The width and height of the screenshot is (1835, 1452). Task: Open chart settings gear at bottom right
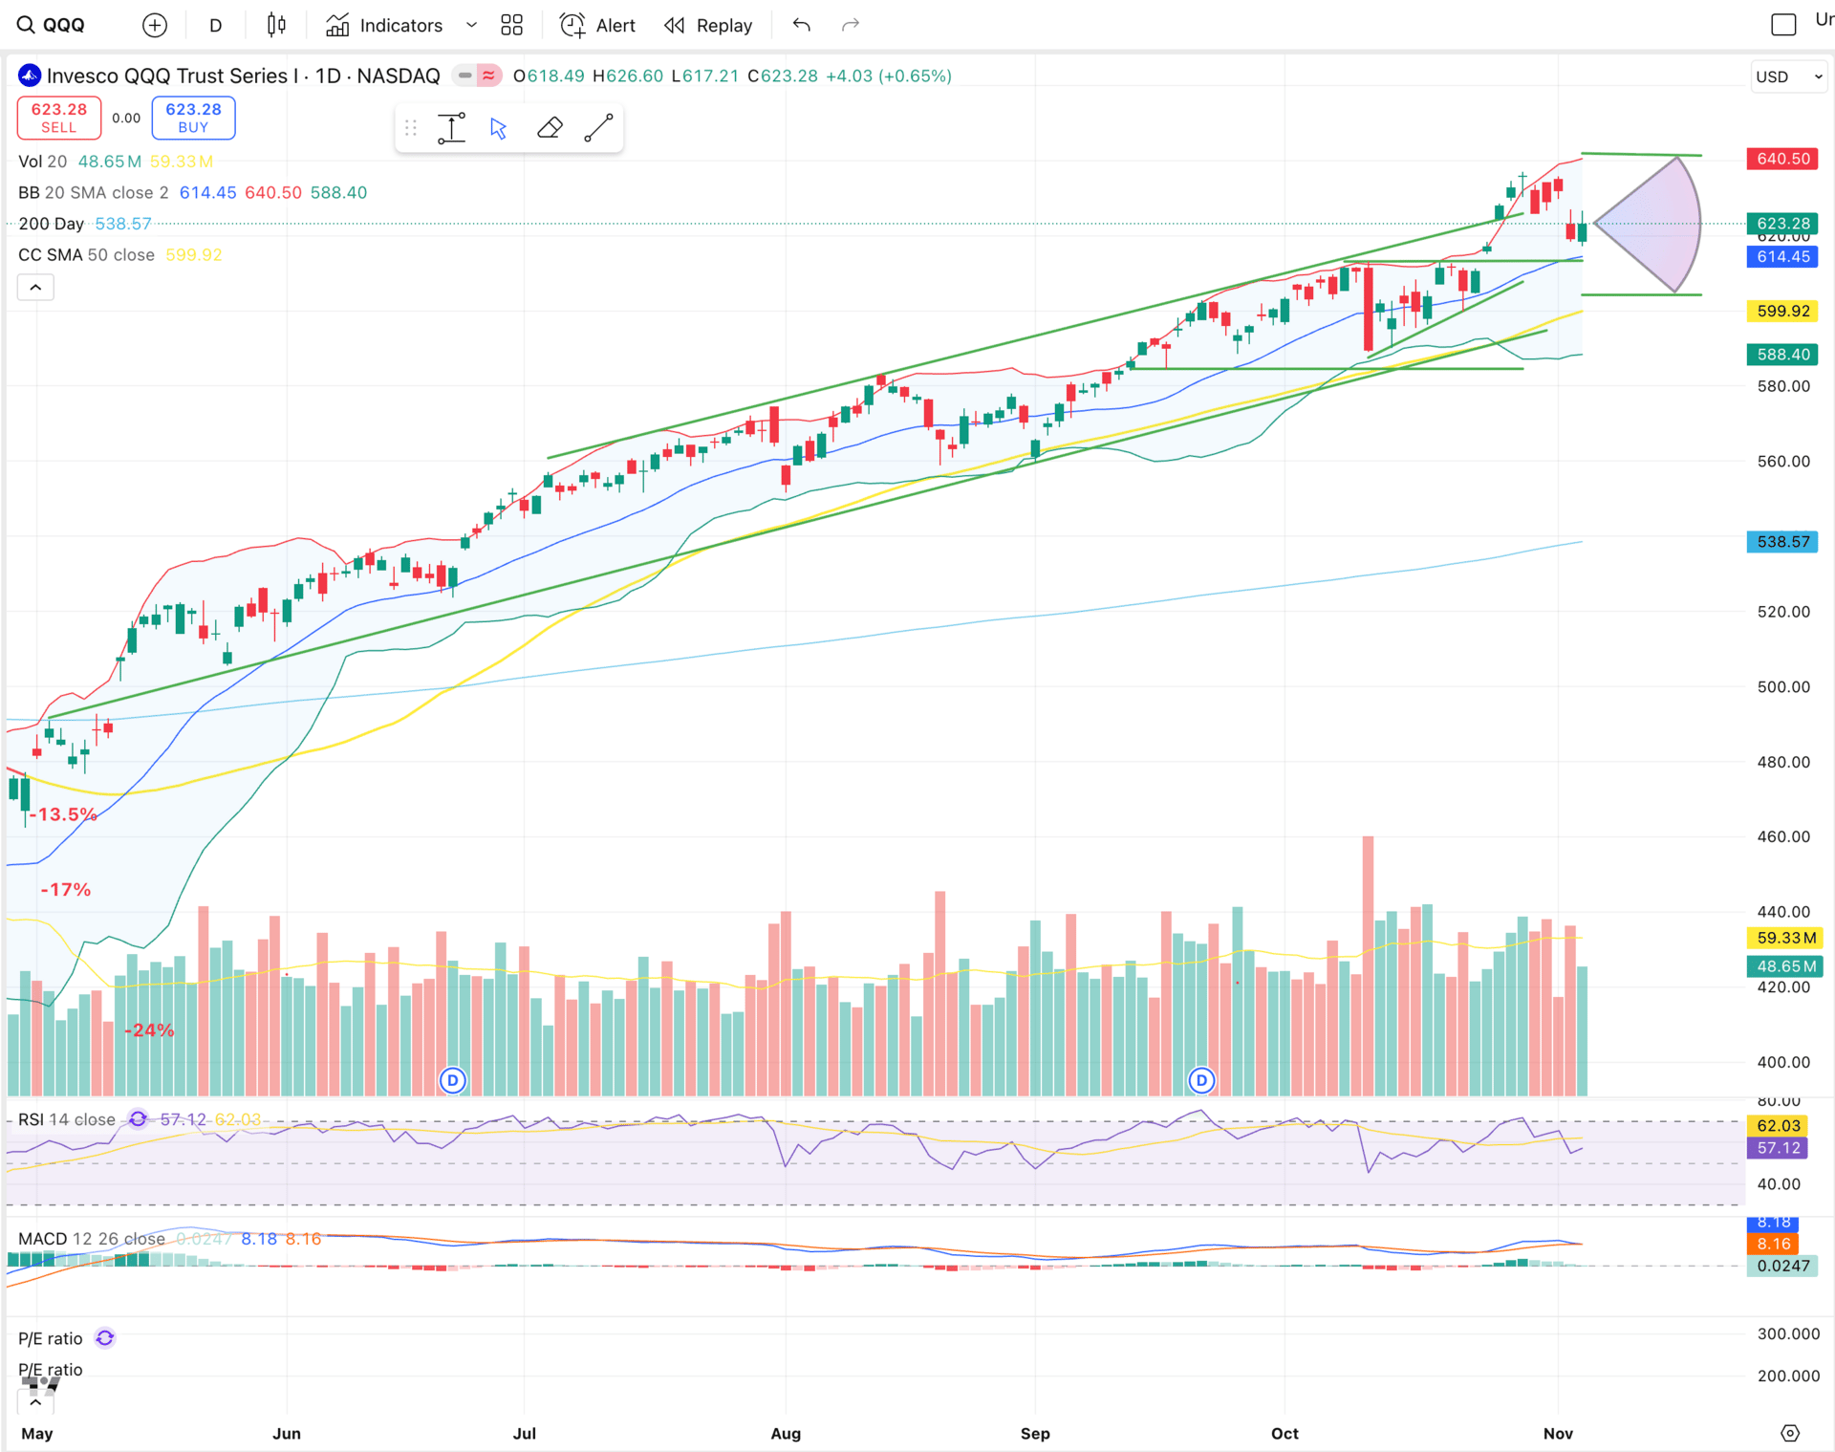coord(1790,1433)
